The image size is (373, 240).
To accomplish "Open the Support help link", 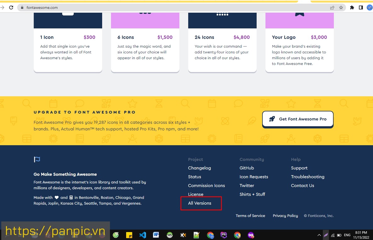I will (299, 168).
